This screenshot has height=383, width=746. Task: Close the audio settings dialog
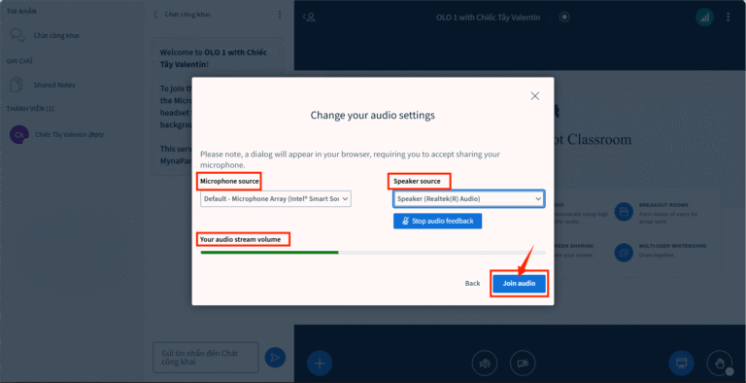point(535,96)
